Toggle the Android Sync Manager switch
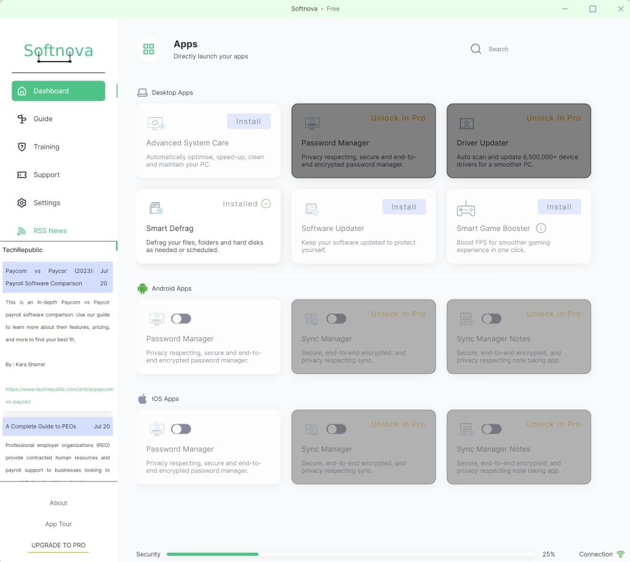The image size is (630, 562). coord(337,319)
